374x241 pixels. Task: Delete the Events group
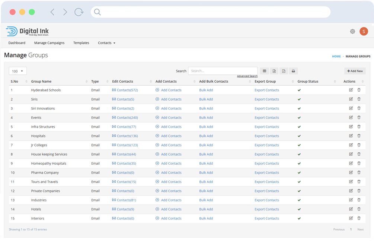359,118
